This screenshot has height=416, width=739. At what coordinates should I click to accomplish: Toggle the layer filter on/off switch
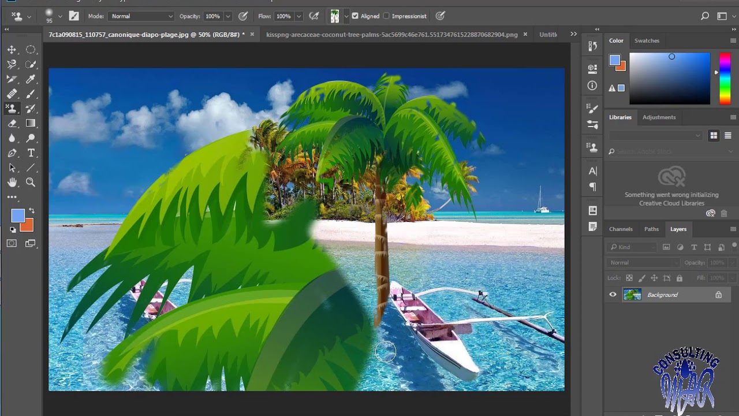click(x=734, y=247)
